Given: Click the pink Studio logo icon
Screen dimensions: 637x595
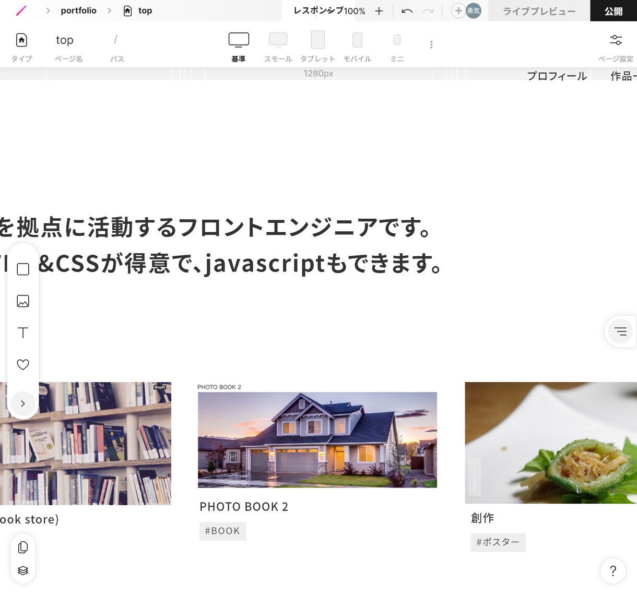Looking at the screenshot, I should pyautogui.click(x=21, y=10).
